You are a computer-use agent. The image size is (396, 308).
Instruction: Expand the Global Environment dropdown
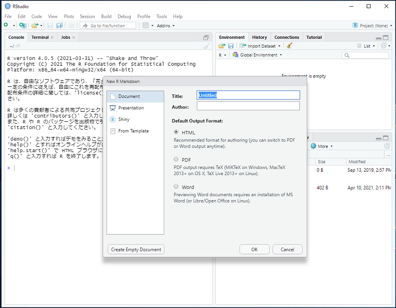pos(257,55)
